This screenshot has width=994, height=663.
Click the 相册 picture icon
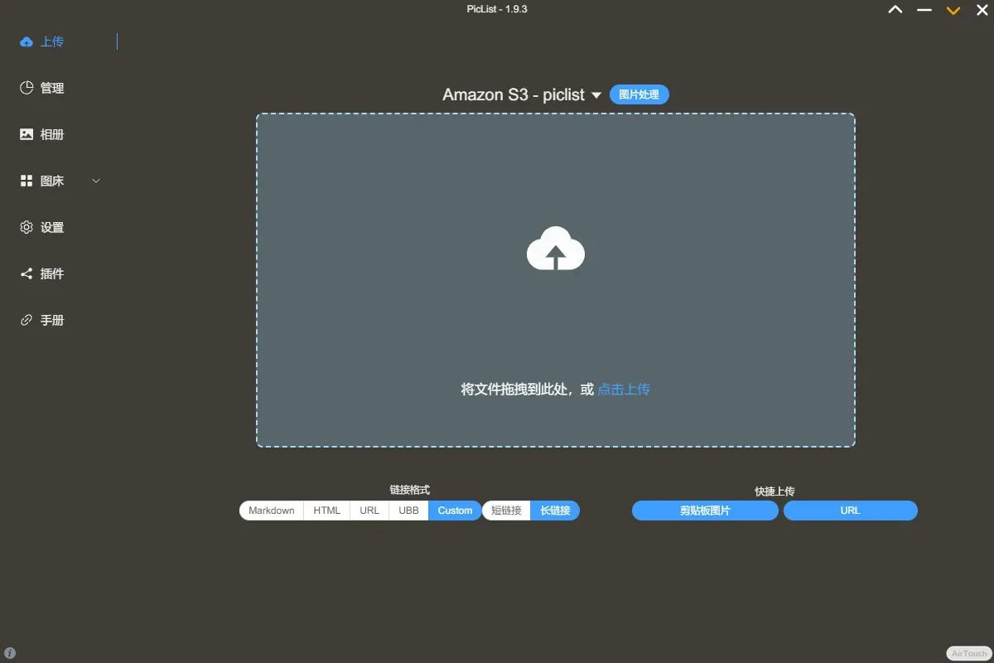click(27, 134)
